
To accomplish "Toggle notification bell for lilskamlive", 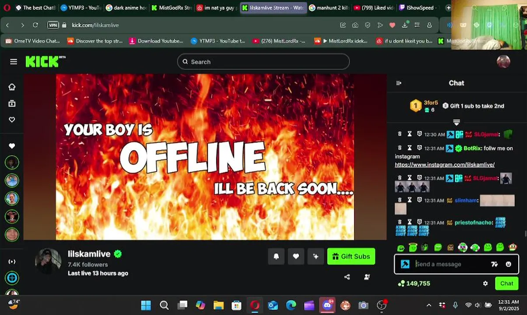I will point(276,256).
